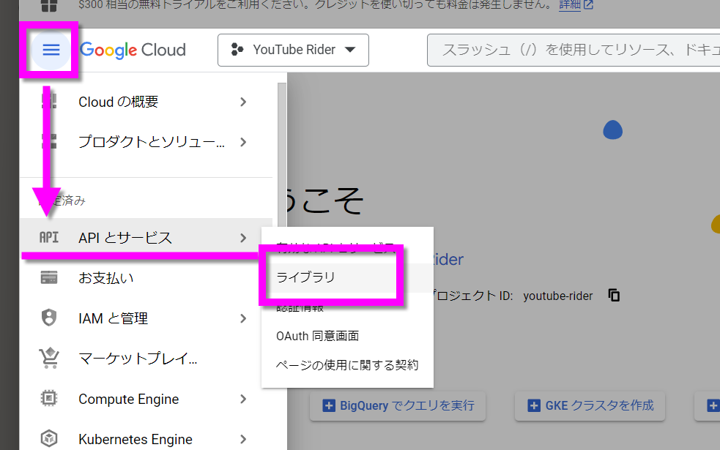Select お支払い in the sidebar
720x450 pixels.
pyautogui.click(x=146, y=278)
